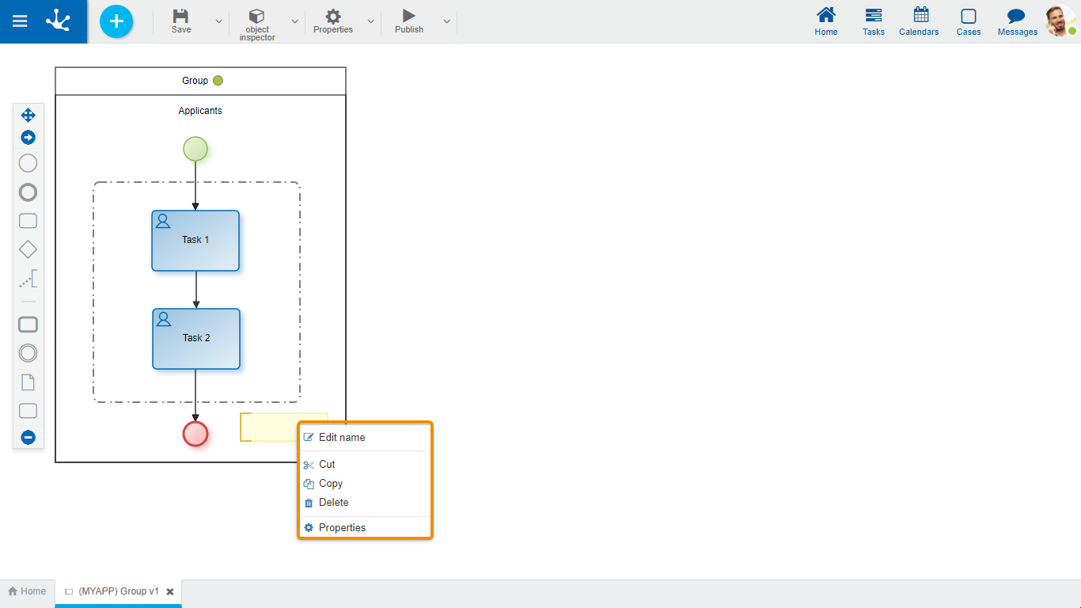Pick the diamond gateway shape from palette
Screen dimensions: 1081x608
pyautogui.click(x=28, y=250)
